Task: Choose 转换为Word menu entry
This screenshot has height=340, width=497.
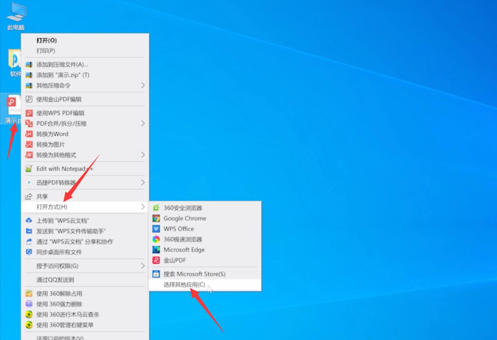Action: coord(85,134)
